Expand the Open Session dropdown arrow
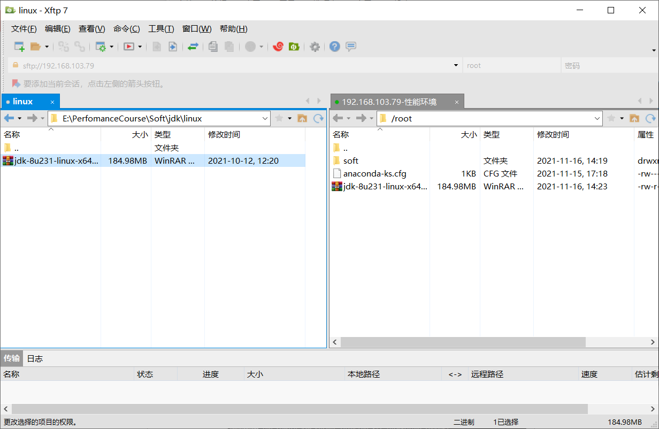659x429 pixels. point(47,47)
